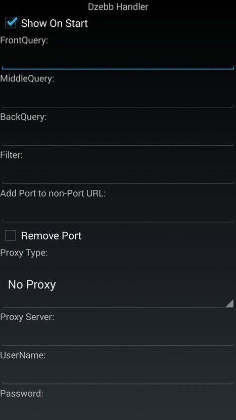Enable the Remove Port checkbox
The width and height of the screenshot is (236, 420).
11,236
